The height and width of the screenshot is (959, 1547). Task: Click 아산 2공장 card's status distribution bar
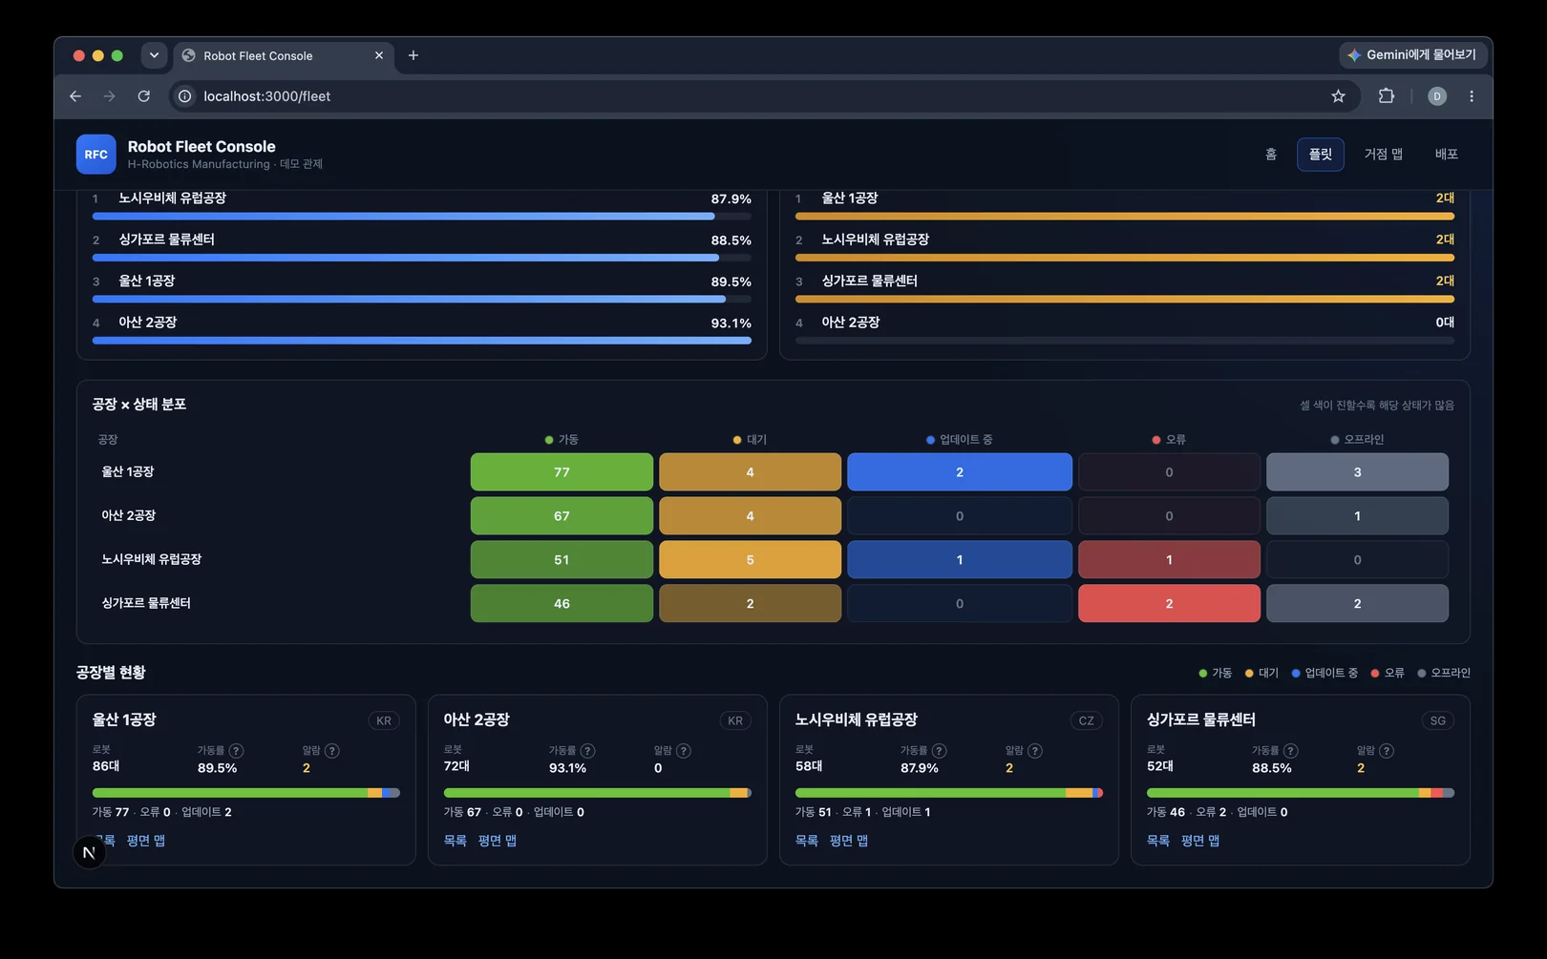click(x=598, y=793)
